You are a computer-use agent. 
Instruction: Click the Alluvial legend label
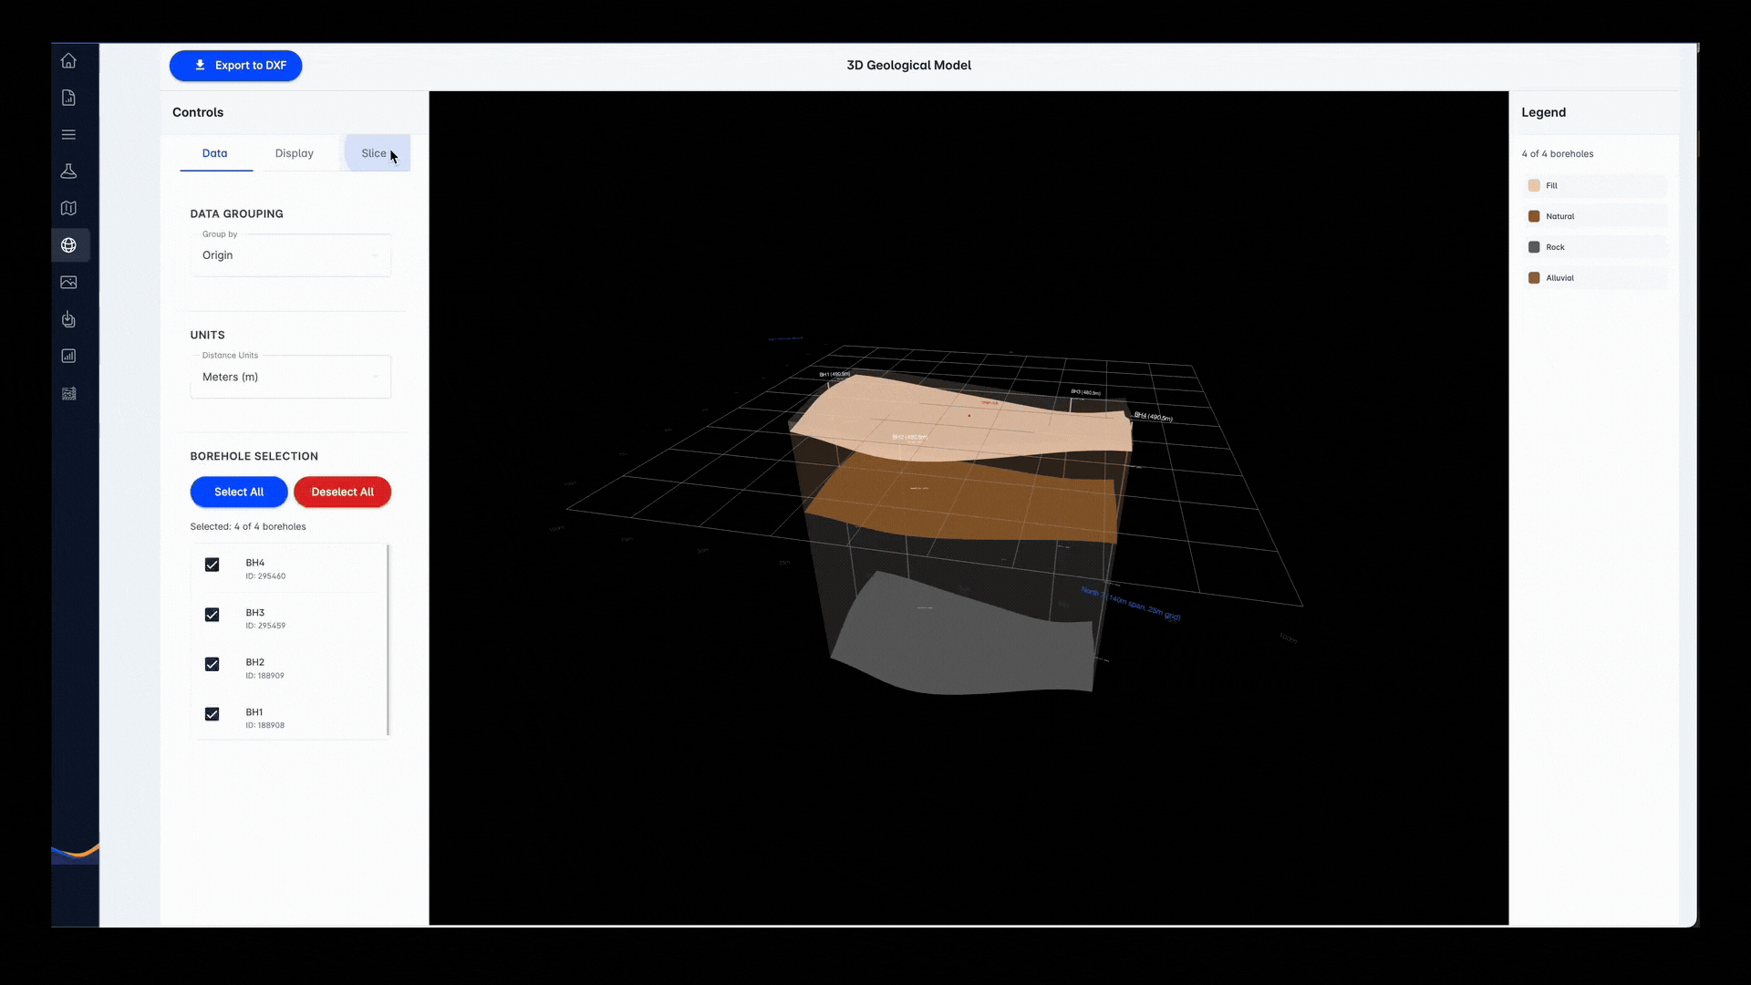[x=1559, y=278]
